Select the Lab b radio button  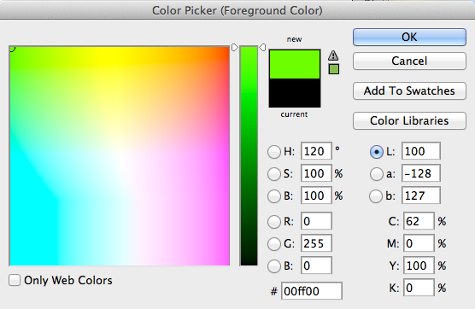[376, 196]
